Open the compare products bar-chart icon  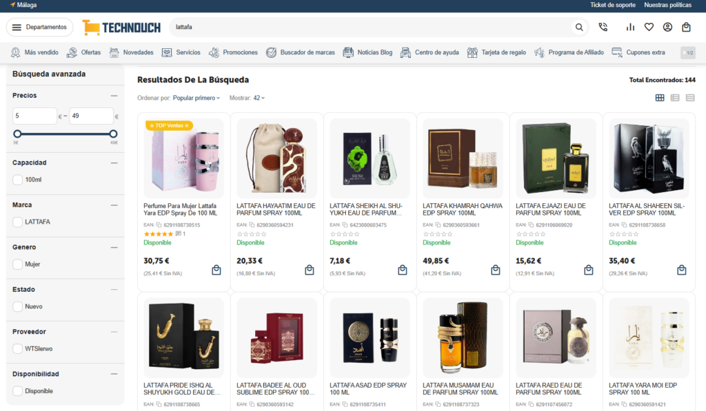[x=630, y=27]
